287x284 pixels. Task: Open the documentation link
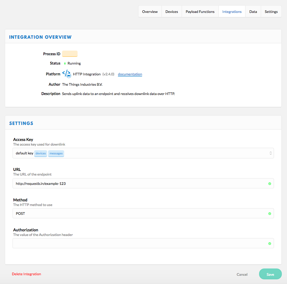pyautogui.click(x=130, y=74)
